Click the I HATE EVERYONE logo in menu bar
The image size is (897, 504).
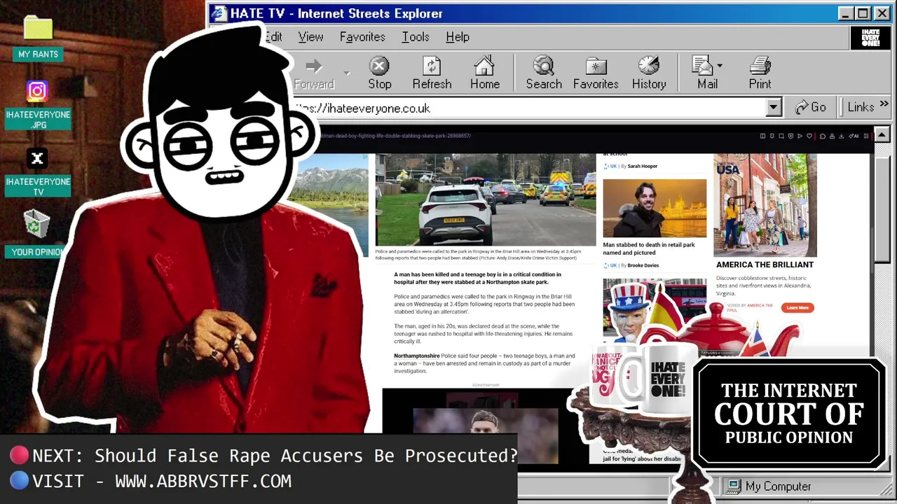click(870, 38)
